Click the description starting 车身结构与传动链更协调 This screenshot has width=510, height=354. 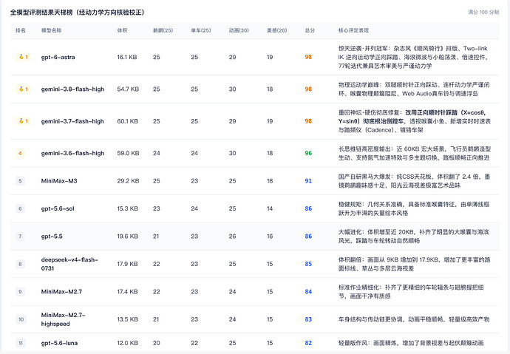coord(414,319)
